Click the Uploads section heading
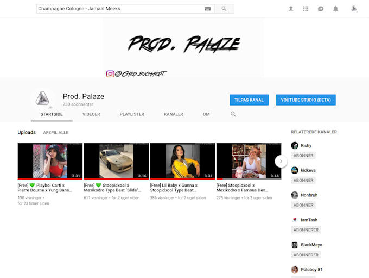Viewport: 369px width, 278px height. pyautogui.click(x=27, y=132)
